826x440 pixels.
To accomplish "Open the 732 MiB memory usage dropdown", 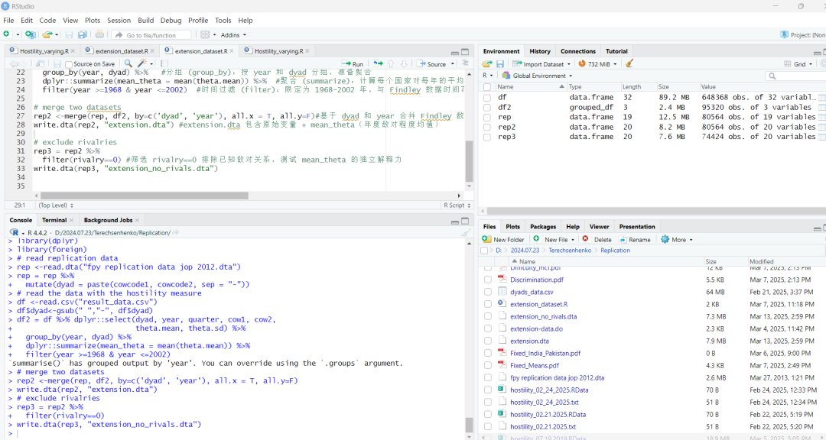I will [x=600, y=63].
